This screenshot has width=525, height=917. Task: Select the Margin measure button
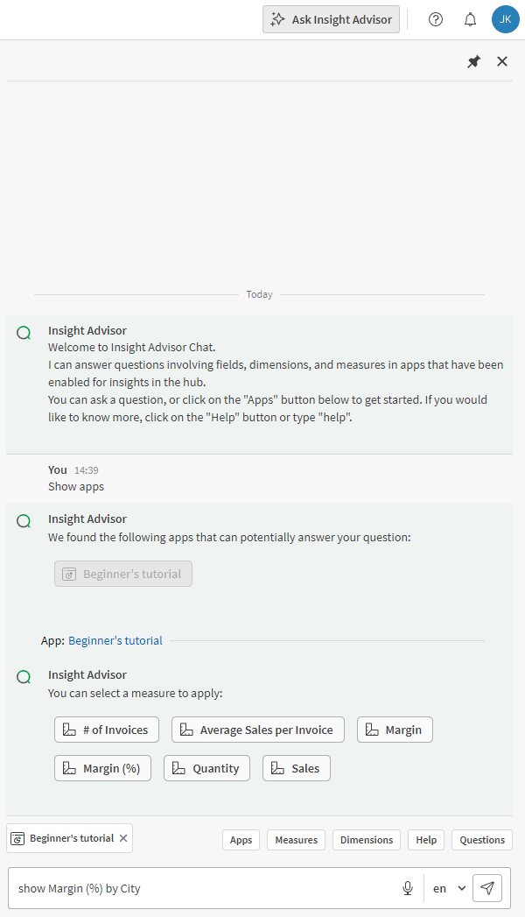tap(395, 730)
